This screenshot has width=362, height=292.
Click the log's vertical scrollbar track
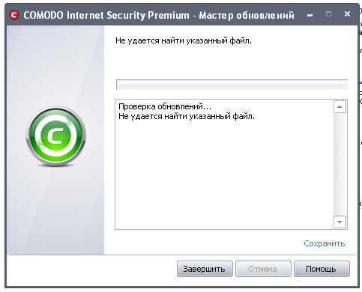(340, 164)
